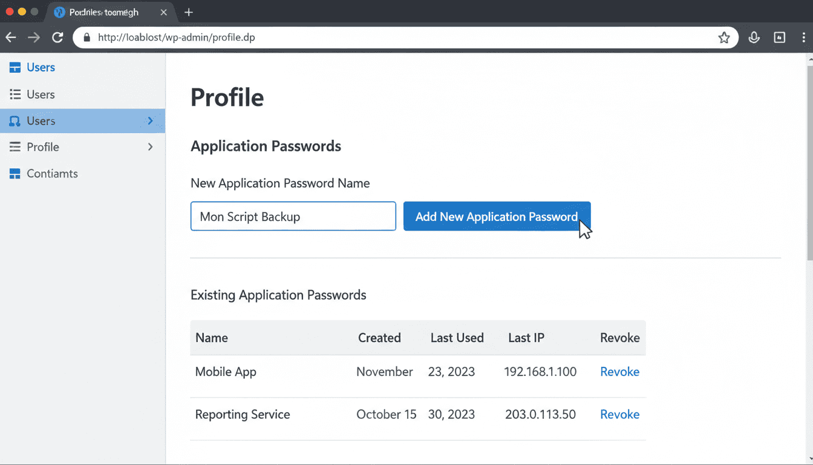
Task: Click Add New Application Password button
Action: click(x=497, y=216)
